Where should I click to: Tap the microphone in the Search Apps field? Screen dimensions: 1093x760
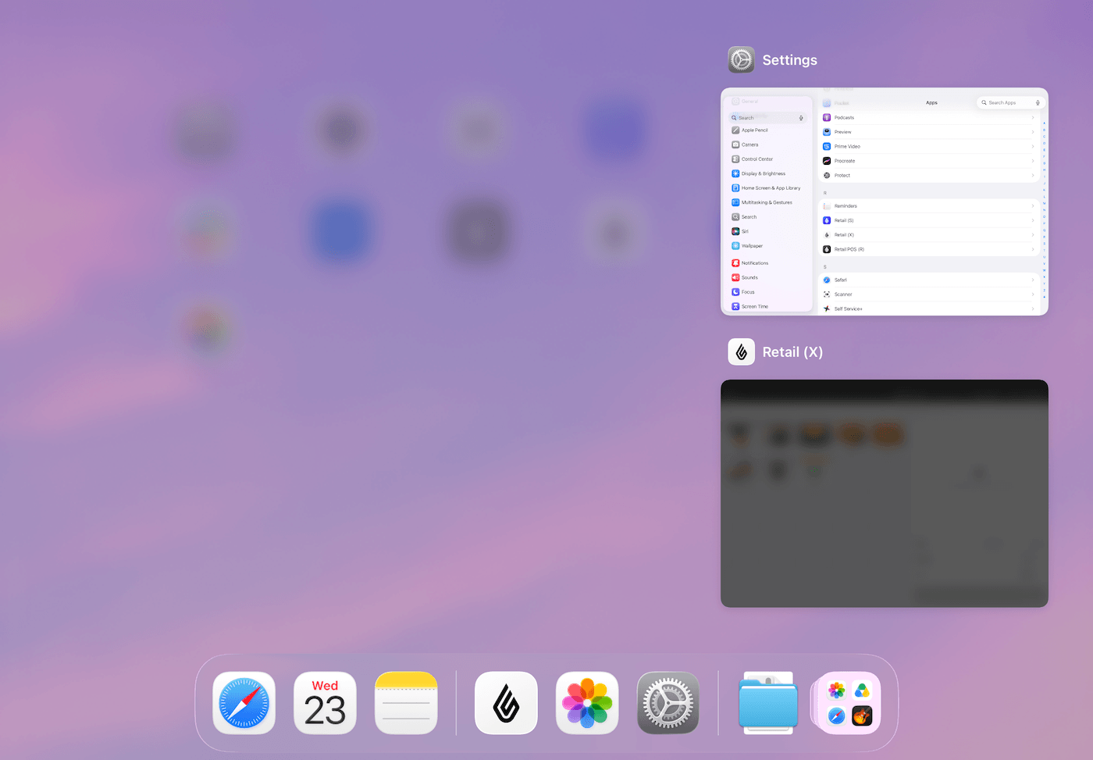1038,102
